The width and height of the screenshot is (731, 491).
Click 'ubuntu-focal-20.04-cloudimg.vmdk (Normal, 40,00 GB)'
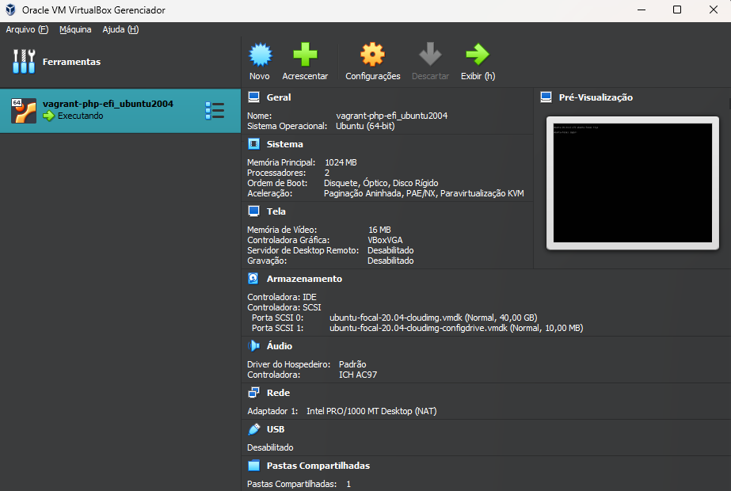pyautogui.click(x=433, y=318)
